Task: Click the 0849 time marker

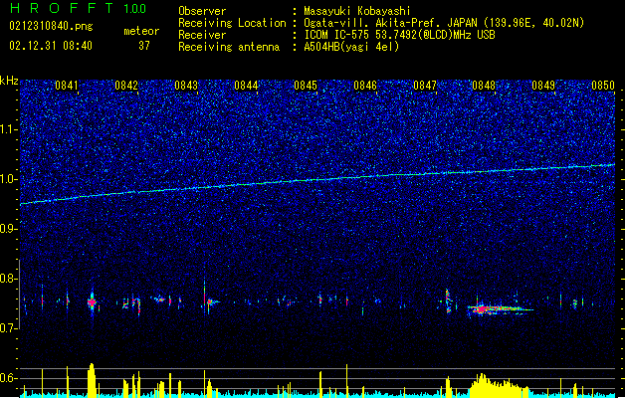Action: click(543, 86)
